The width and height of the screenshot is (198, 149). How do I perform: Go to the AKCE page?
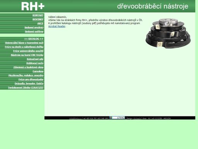click(40, 23)
